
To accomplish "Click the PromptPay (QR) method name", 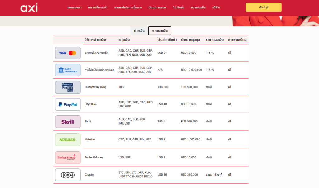I will tap(95, 87).
